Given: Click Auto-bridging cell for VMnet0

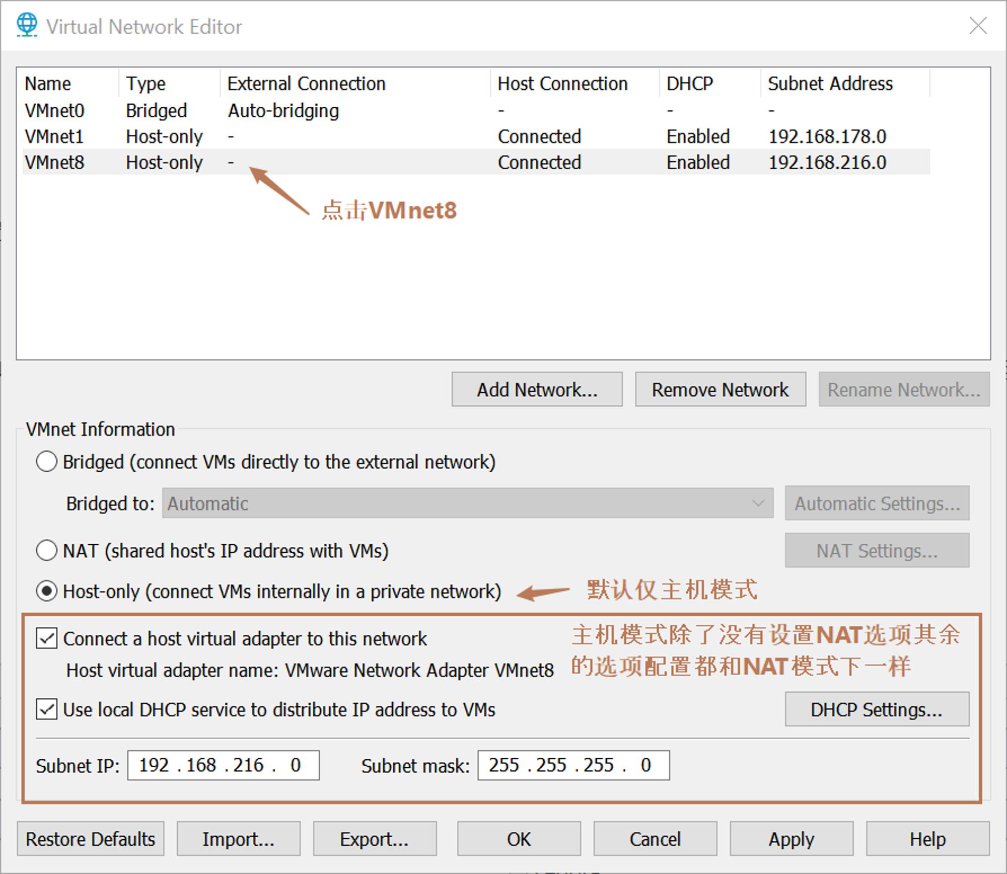Looking at the screenshot, I should (283, 111).
